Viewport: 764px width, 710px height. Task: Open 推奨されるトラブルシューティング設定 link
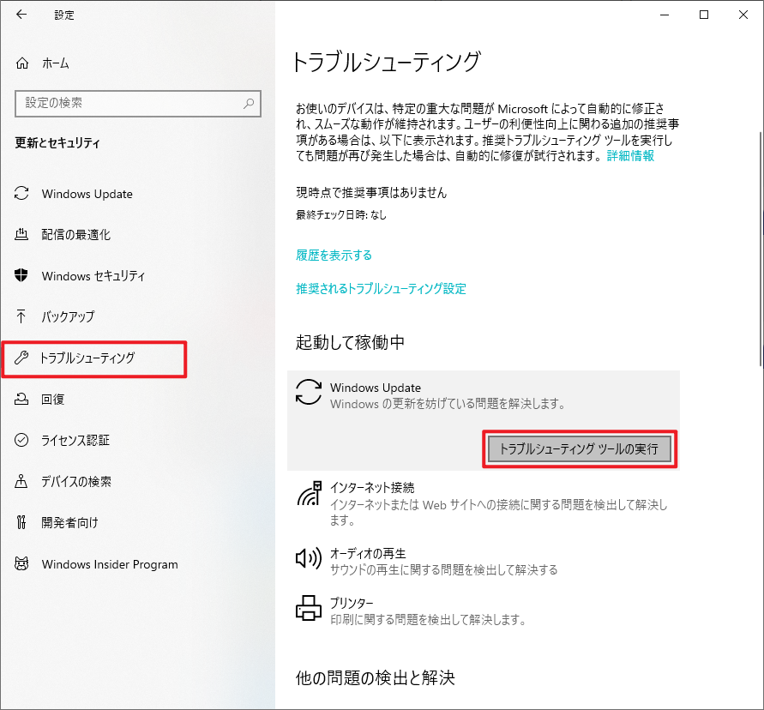coord(381,288)
